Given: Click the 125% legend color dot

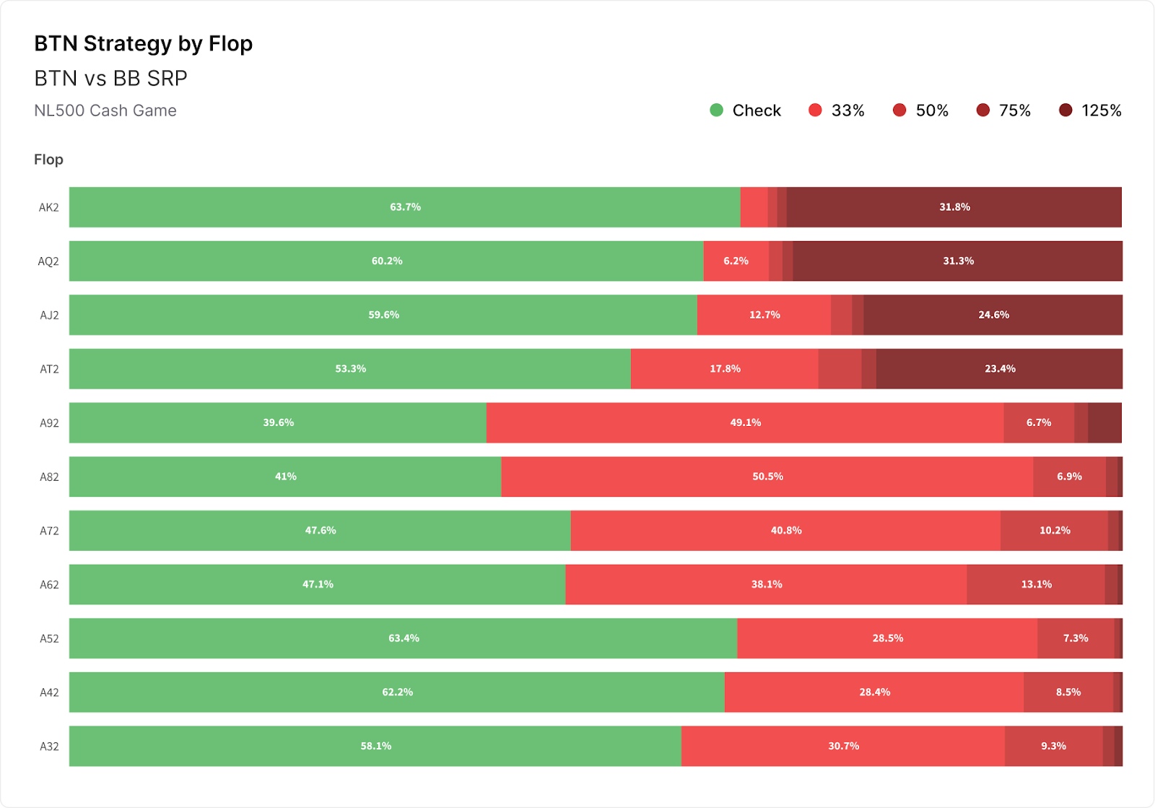Looking at the screenshot, I should click(1065, 110).
